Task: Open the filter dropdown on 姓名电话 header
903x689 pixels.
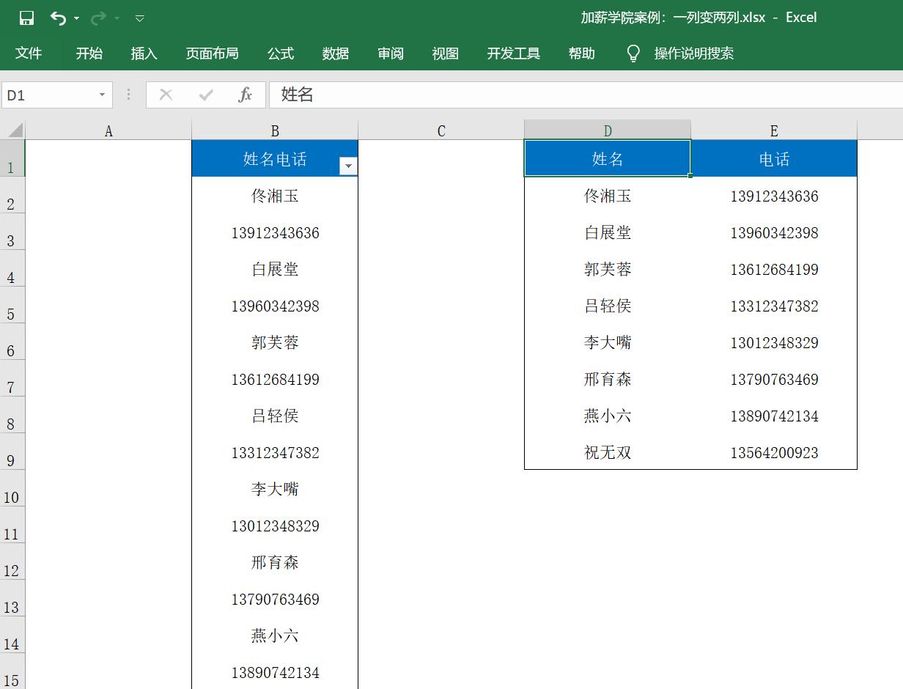Action: tap(348, 165)
